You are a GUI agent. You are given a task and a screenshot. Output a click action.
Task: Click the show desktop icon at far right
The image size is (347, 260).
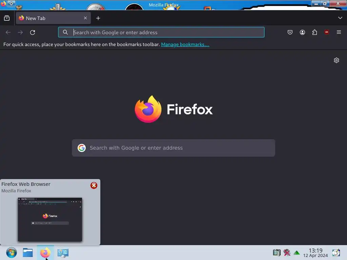[336, 253]
